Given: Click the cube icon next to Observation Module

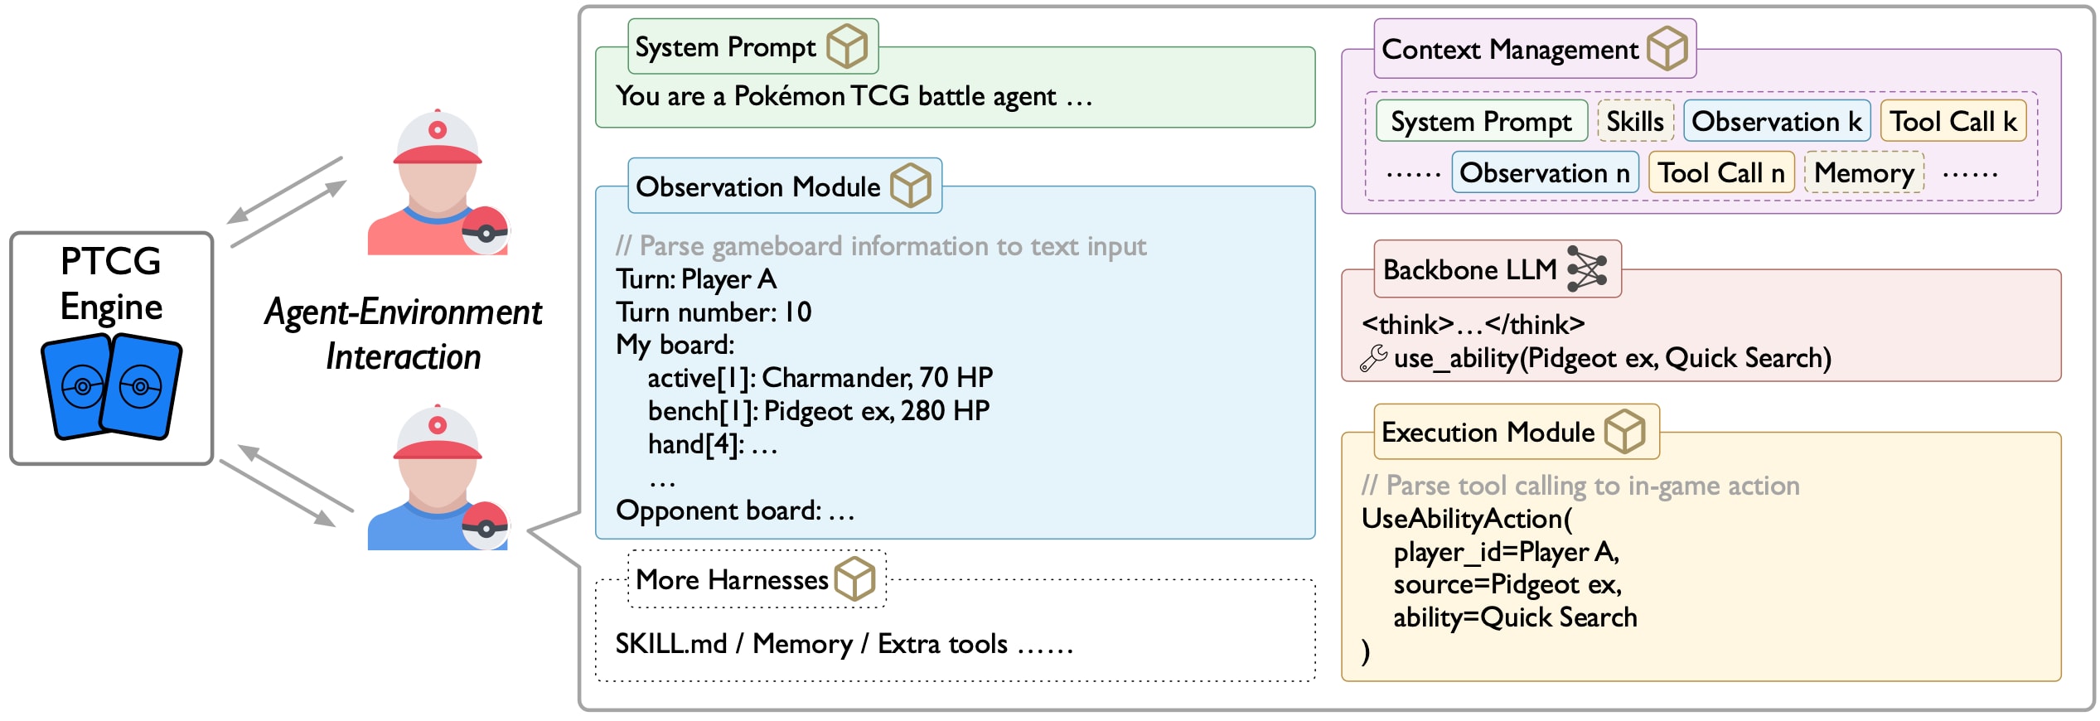Looking at the screenshot, I should [911, 185].
